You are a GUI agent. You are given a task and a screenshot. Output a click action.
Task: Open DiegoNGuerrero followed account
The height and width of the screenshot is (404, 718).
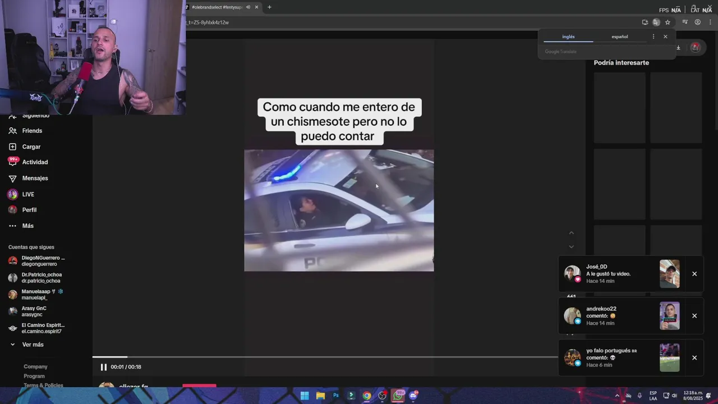37,261
